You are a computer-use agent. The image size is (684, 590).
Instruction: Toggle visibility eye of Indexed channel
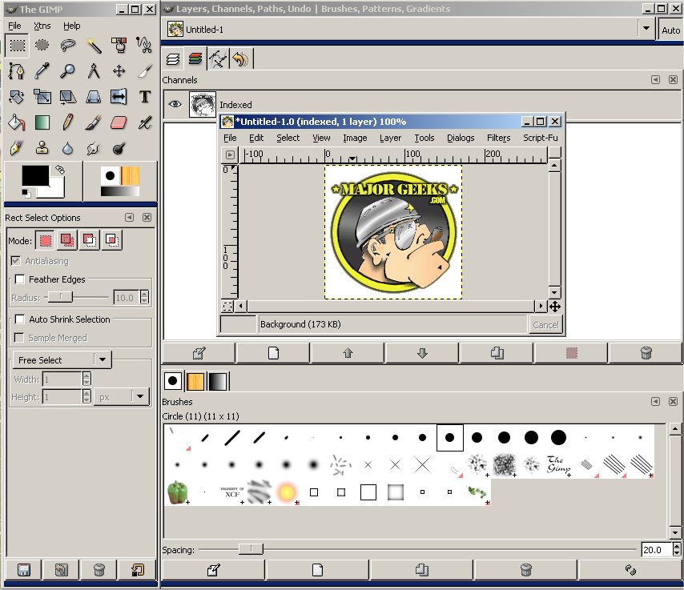pyautogui.click(x=175, y=104)
